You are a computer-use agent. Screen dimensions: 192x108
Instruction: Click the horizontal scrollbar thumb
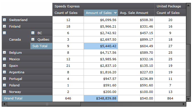(44, 104)
